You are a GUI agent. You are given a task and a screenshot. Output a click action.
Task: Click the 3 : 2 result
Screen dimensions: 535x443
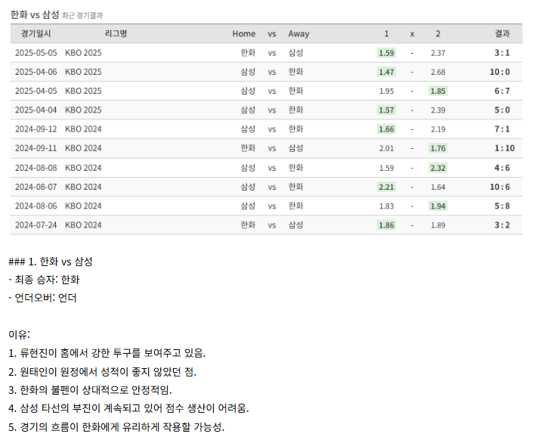tap(503, 225)
